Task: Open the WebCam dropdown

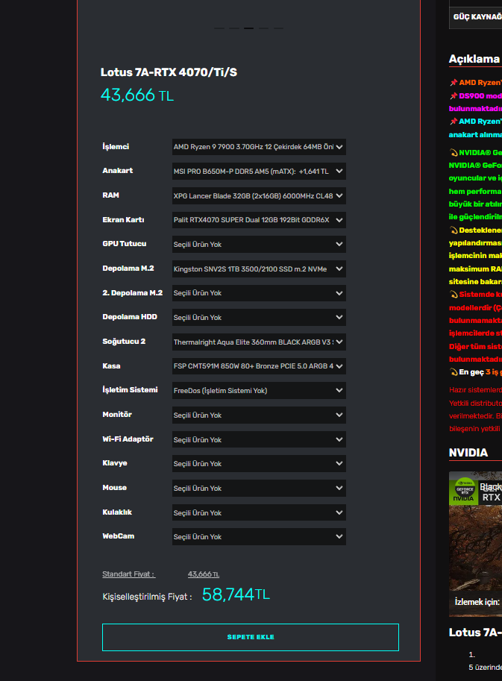Action: [x=259, y=537]
